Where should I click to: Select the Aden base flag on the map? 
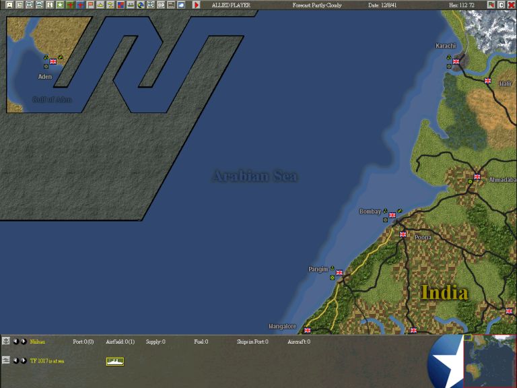click(53, 61)
